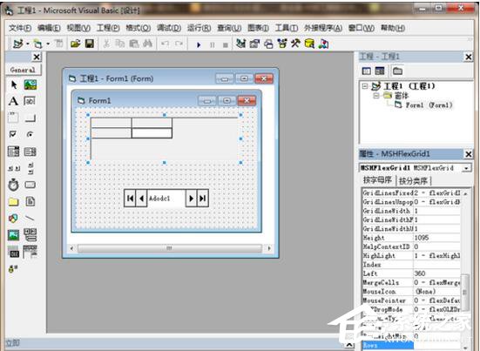The height and width of the screenshot is (351, 480).
Task: Select the Timer control tool
Action: point(13,185)
